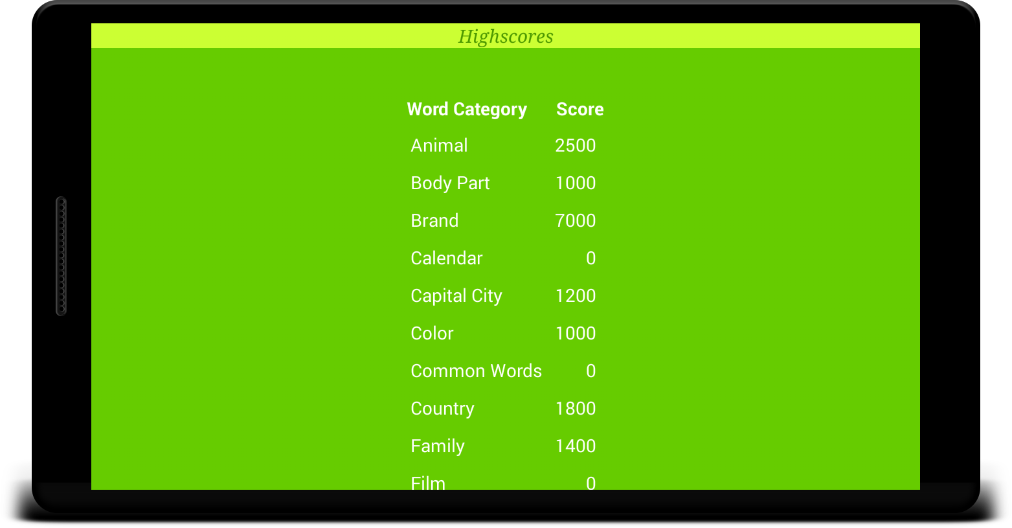Viewport: 1012px width, 528px height.
Task: Tap the Calendar category label
Action: coord(447,258)
